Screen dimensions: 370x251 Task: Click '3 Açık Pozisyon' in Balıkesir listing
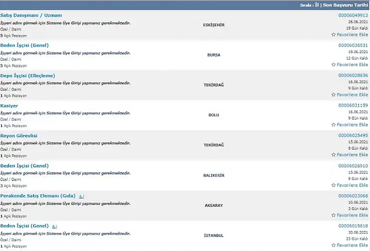[14, 186]
